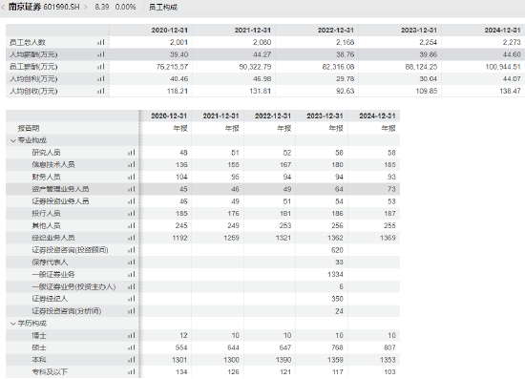This screenshot has width=525, height=379.
Task: Select cell value 2,273
Action: [x=512, y=42]
